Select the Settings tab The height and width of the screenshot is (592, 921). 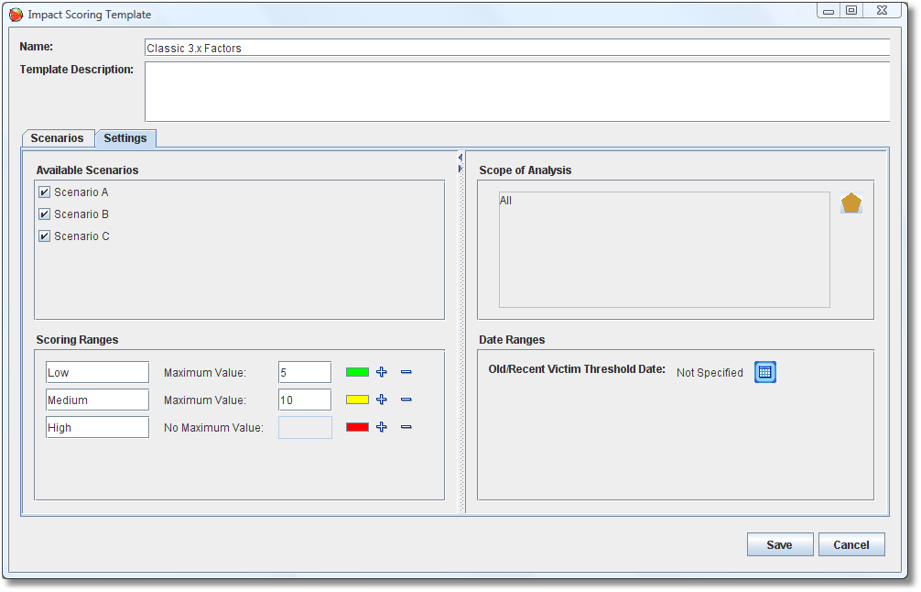point(125,138)
